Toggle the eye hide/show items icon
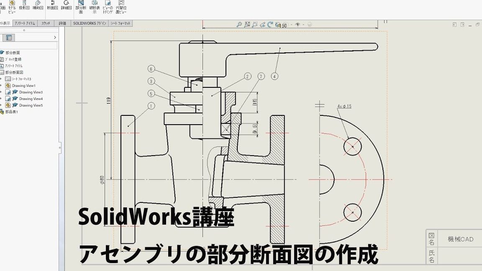Screen dimensions: 482x271 point(297,24)
